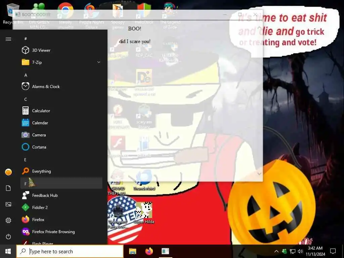Open Documents from the Start rail
The image size is (344, 258).
pyautogui.click(x=8, y=188)
